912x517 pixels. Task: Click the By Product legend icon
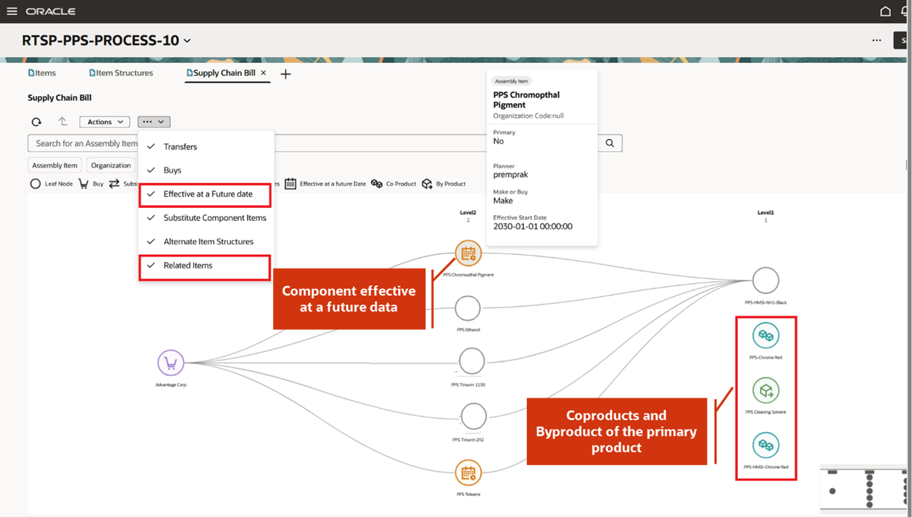point(427,184)
